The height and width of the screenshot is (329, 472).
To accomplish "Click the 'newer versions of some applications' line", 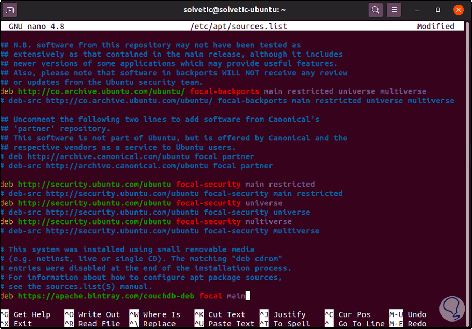I will [x=169, y=64].
